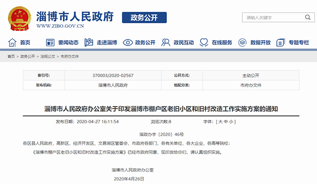Screen dimensions: 317x184
Task: Click the 组配分类 label cell
Action: [182, 85]
